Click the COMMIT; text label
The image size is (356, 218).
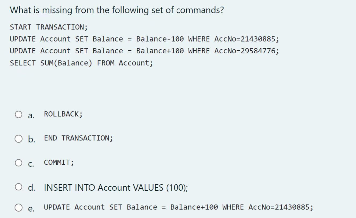tap(58, 162)
